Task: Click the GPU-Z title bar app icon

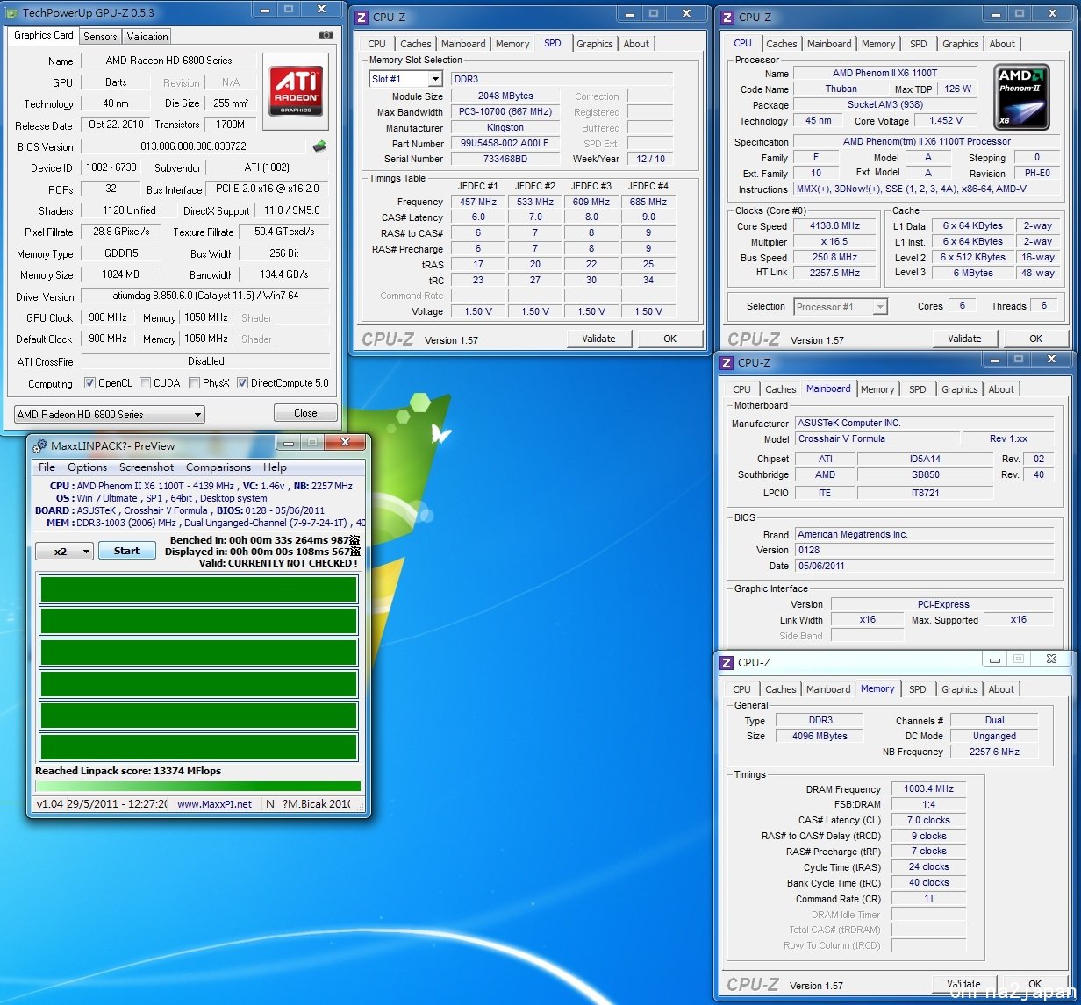Action: click(x=11, y=11)
